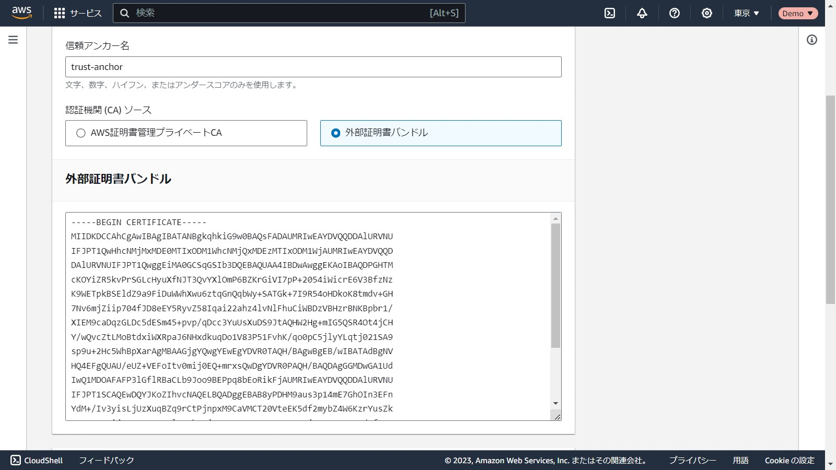Open the Demo account dropdown
The image size is (836, 470).
(797, 13)
